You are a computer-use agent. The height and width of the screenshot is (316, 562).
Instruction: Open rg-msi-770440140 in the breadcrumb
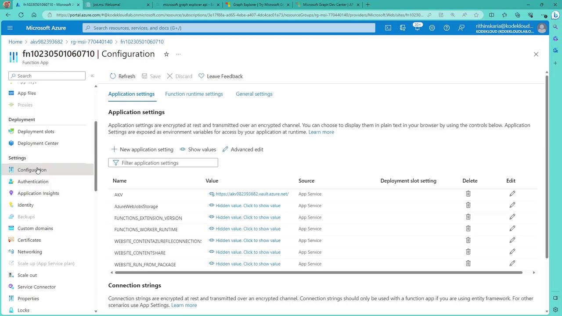click(92, 42)
